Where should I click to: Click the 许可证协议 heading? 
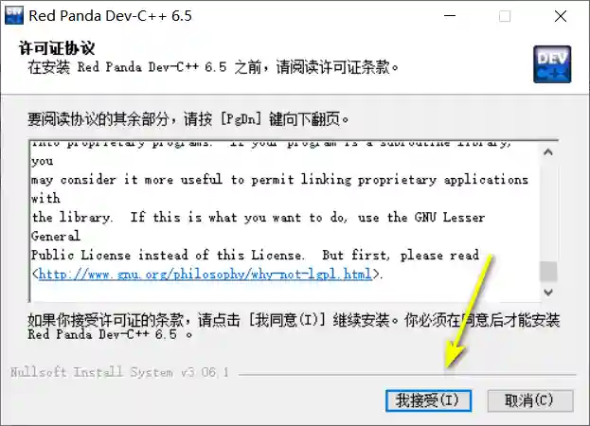(x=57, y=48)
